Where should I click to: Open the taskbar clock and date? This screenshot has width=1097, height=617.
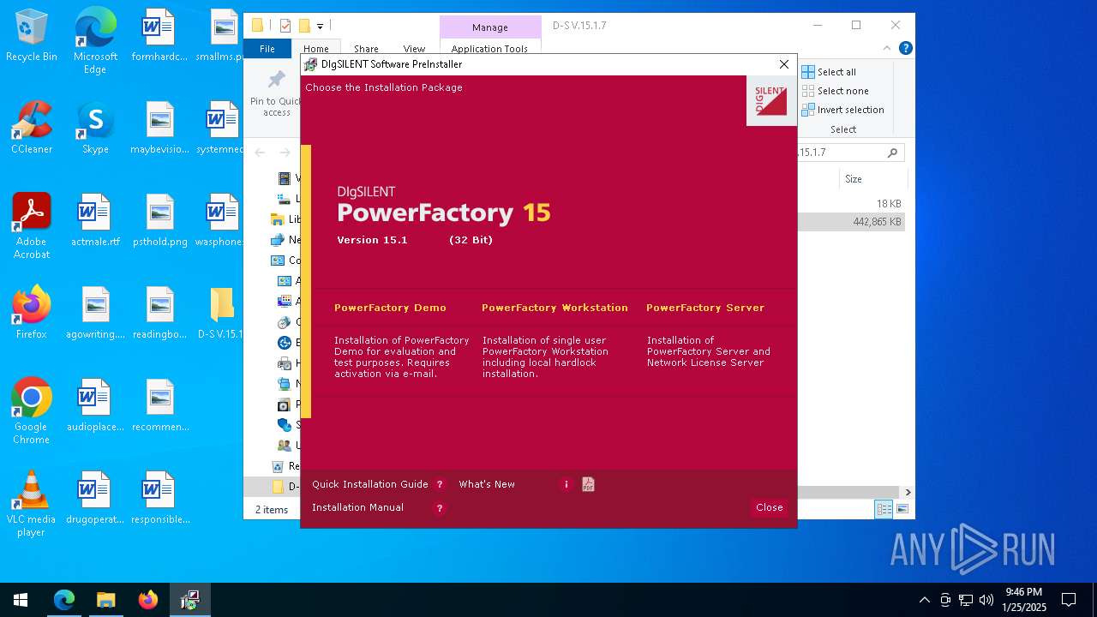1024,600
